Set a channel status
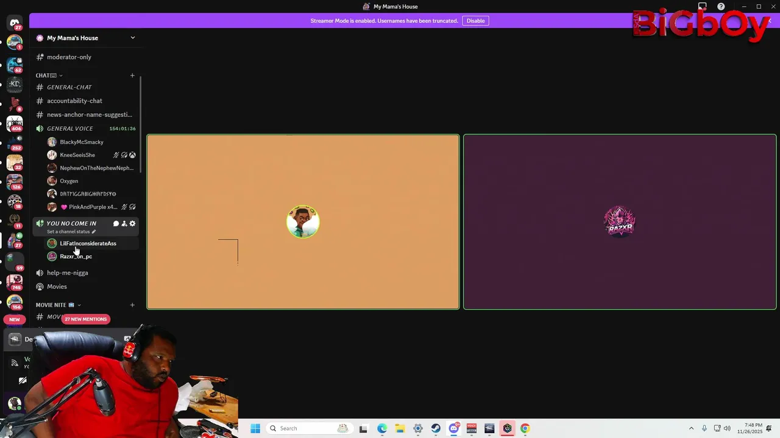The image size is (780, 438). (71, 232)
